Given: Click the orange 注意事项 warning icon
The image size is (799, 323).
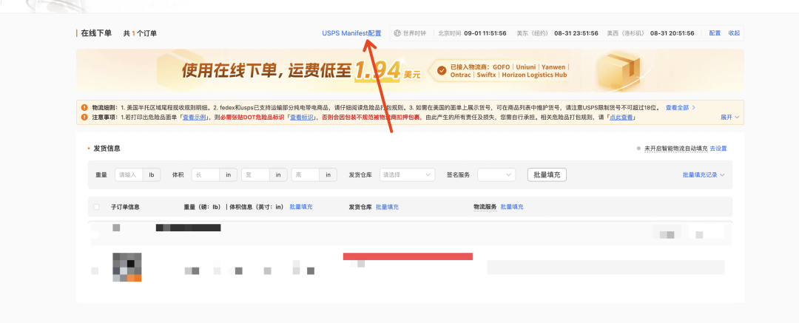Looking at the screenshot, I should (x=84, y=118).
